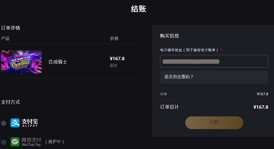Click the (维护中) maintenance notice
The image size is (274, 149).
pos(55,142)
